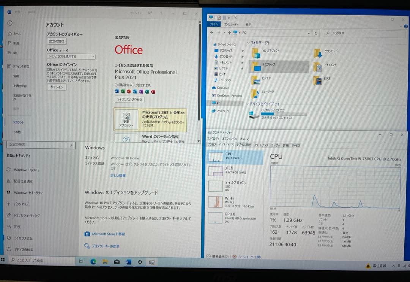
Task: Open the コンピューター tab in File Explorer
Action: 231,24
